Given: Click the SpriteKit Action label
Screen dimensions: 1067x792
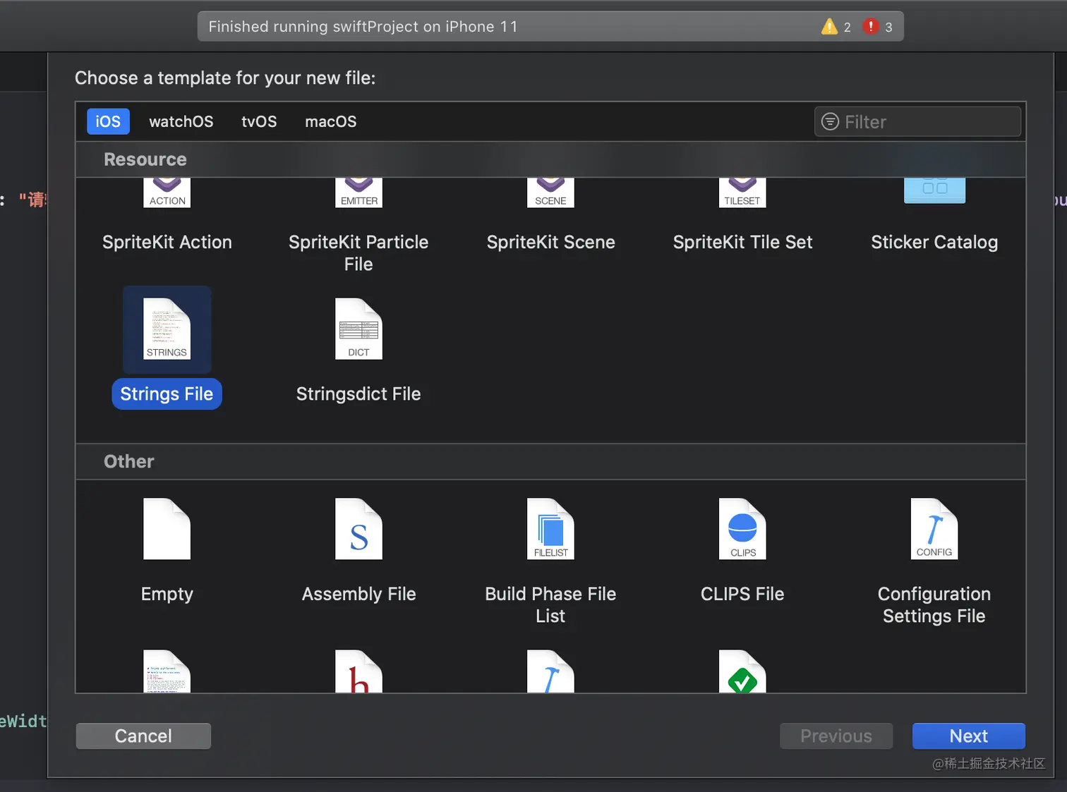Looking at the screenshot, I should (167, 242).
